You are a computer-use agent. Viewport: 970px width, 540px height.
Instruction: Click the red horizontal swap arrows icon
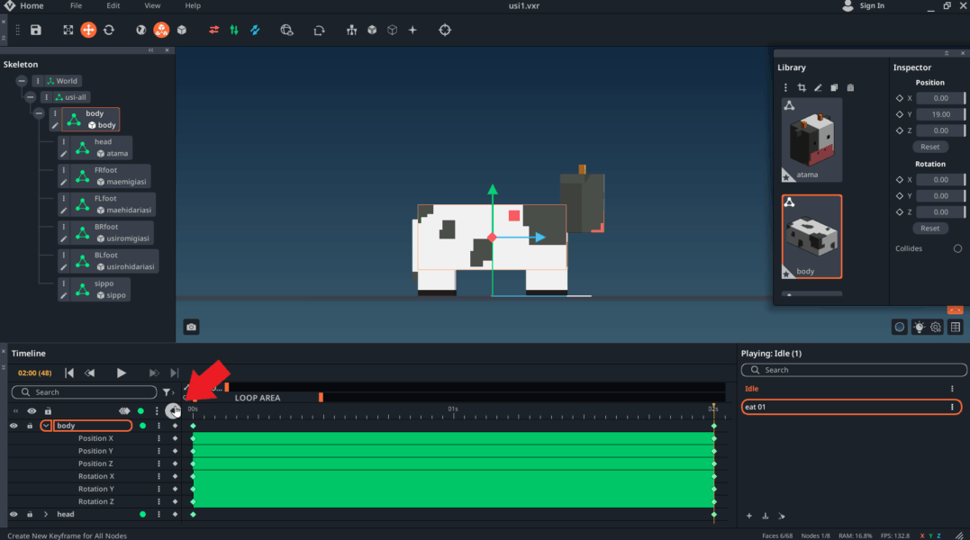pos(214,30)
